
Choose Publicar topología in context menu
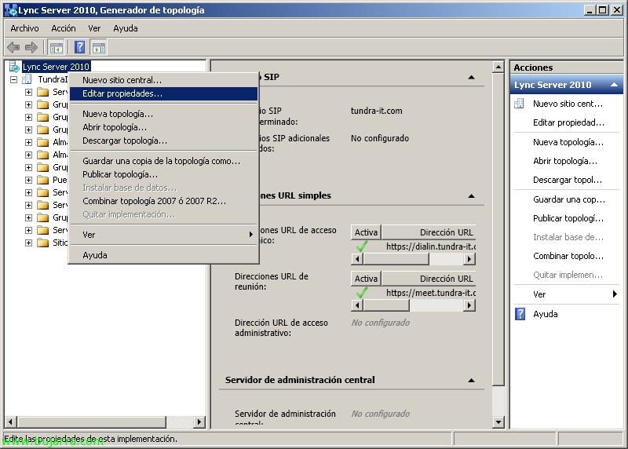pyautogui.click(x=163, y=174)
